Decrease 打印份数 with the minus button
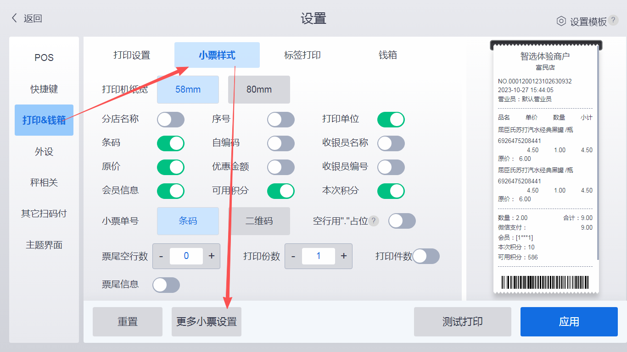This screenshot has width=627, height=352. [293, 256]
